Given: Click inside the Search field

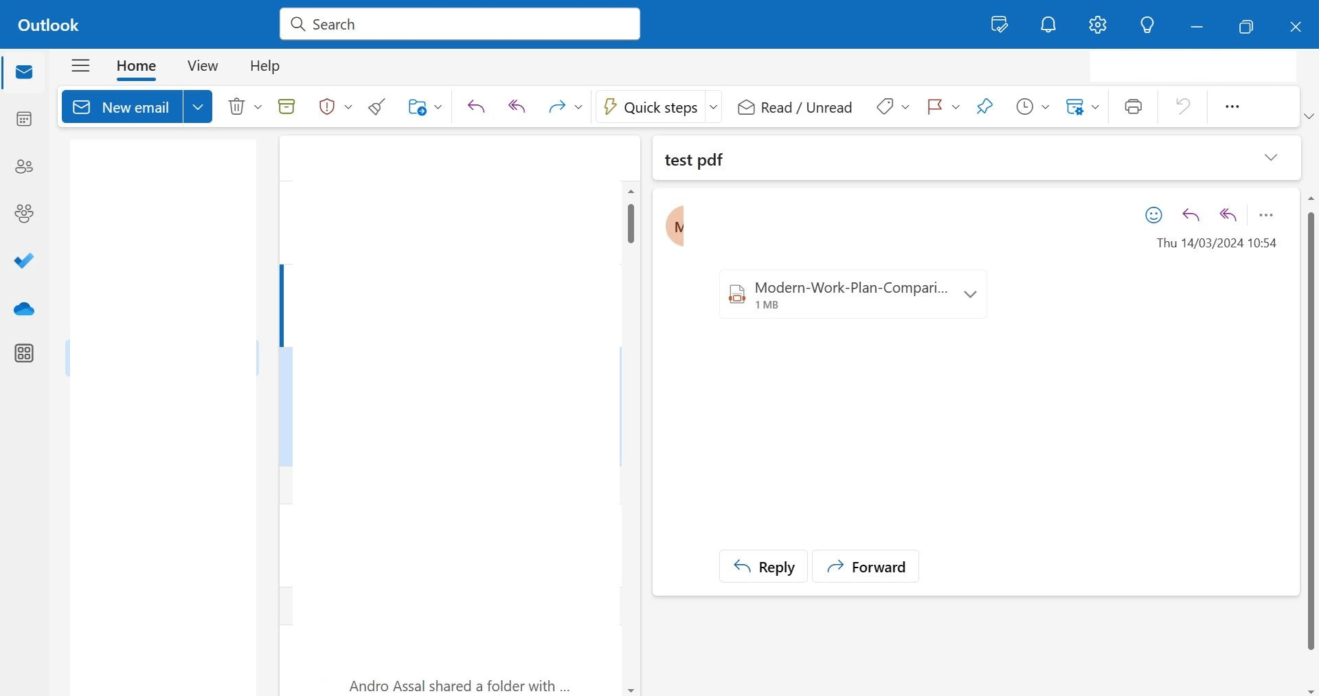Looking at the screenshot, I should point(459,23).
